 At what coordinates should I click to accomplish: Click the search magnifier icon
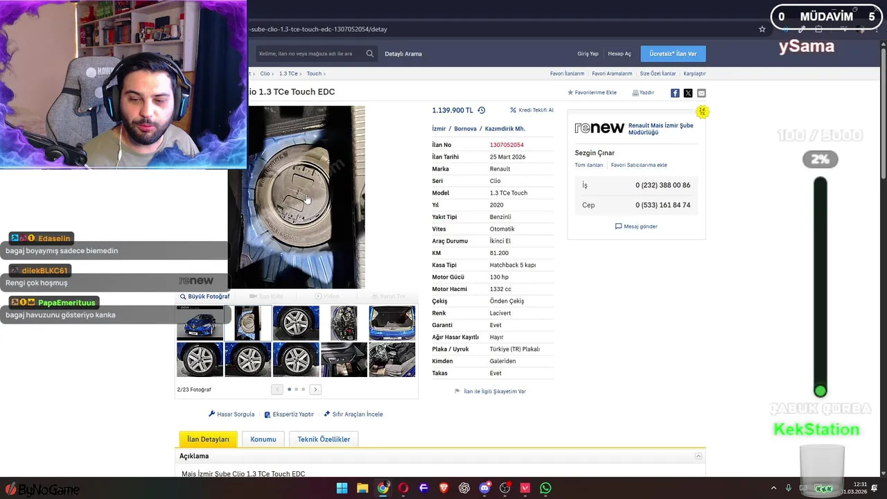pos(370,53)
